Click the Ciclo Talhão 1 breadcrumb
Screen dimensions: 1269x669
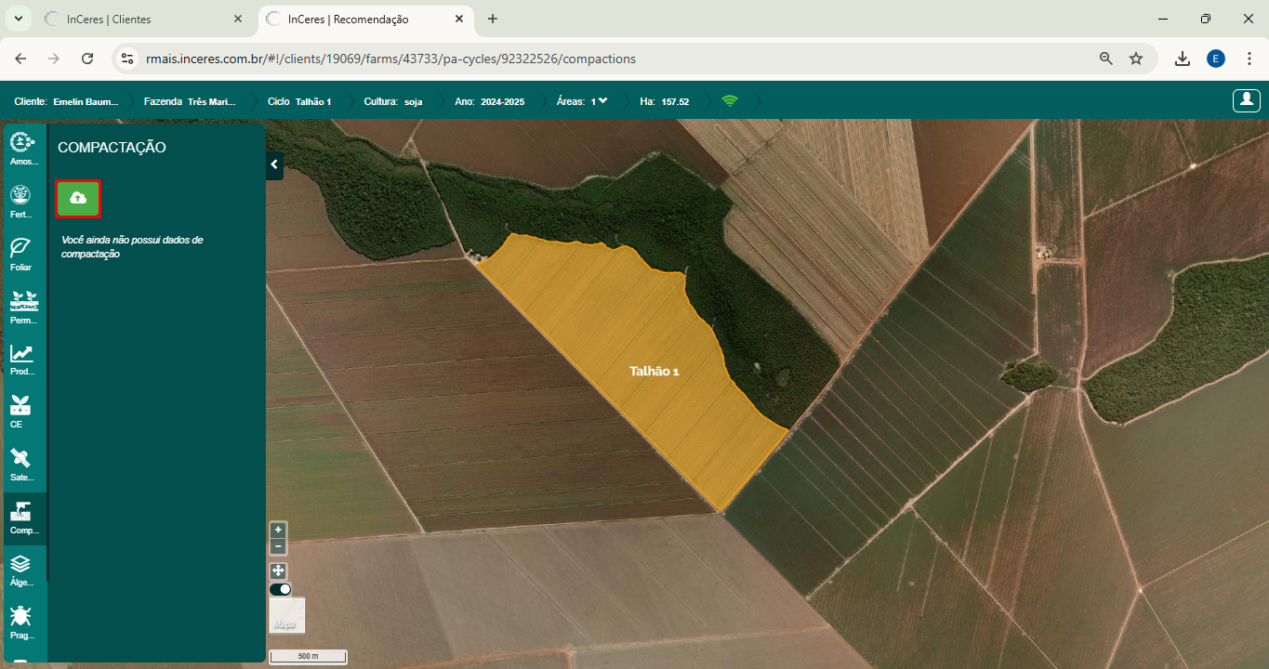click(299, 101)
